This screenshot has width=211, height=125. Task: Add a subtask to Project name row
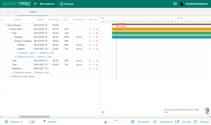point(90,29)
